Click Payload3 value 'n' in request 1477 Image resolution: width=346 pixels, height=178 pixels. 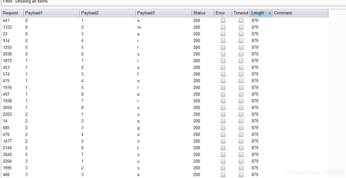[138, 141]
